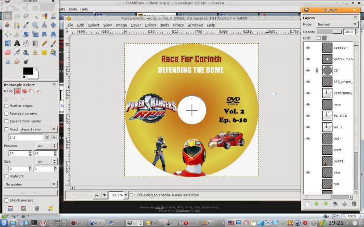Screen dimensions: 364x227
Task: Open the Layers panel tab menu arrow
Action: tap(355, 18)
